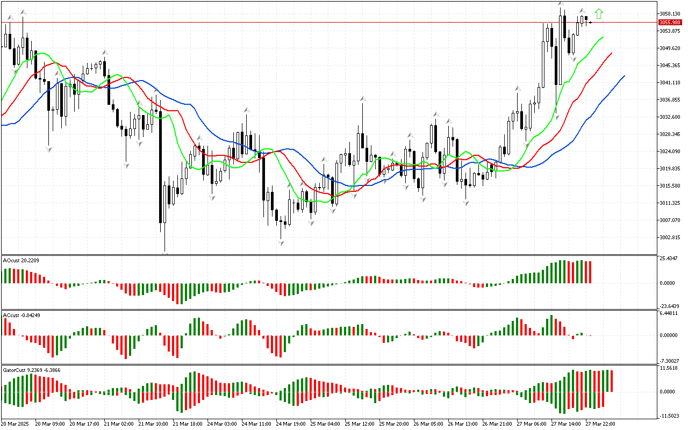Image resolution: width=688 pixels, height=430 pixels.
Task: Click the 26 Mar 13:00 time label
Action: coord(463,424)
